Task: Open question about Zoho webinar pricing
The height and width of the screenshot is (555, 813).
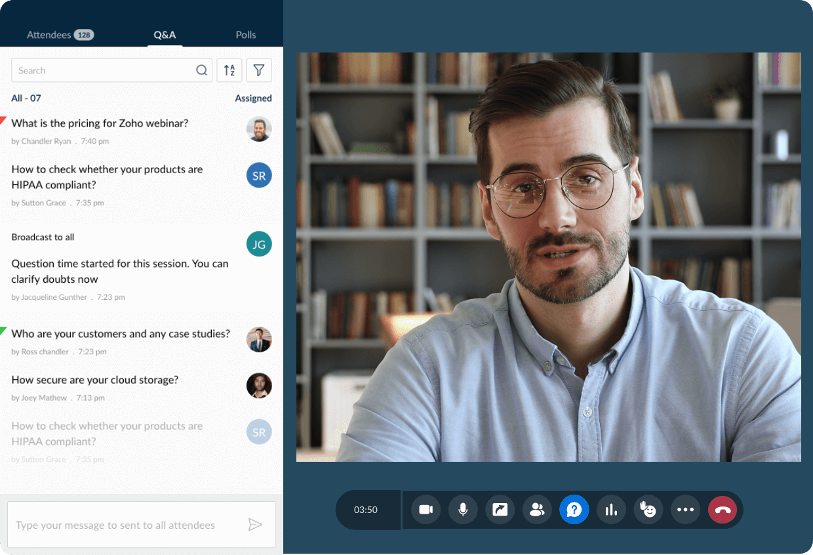Action: tap(100, 123)
